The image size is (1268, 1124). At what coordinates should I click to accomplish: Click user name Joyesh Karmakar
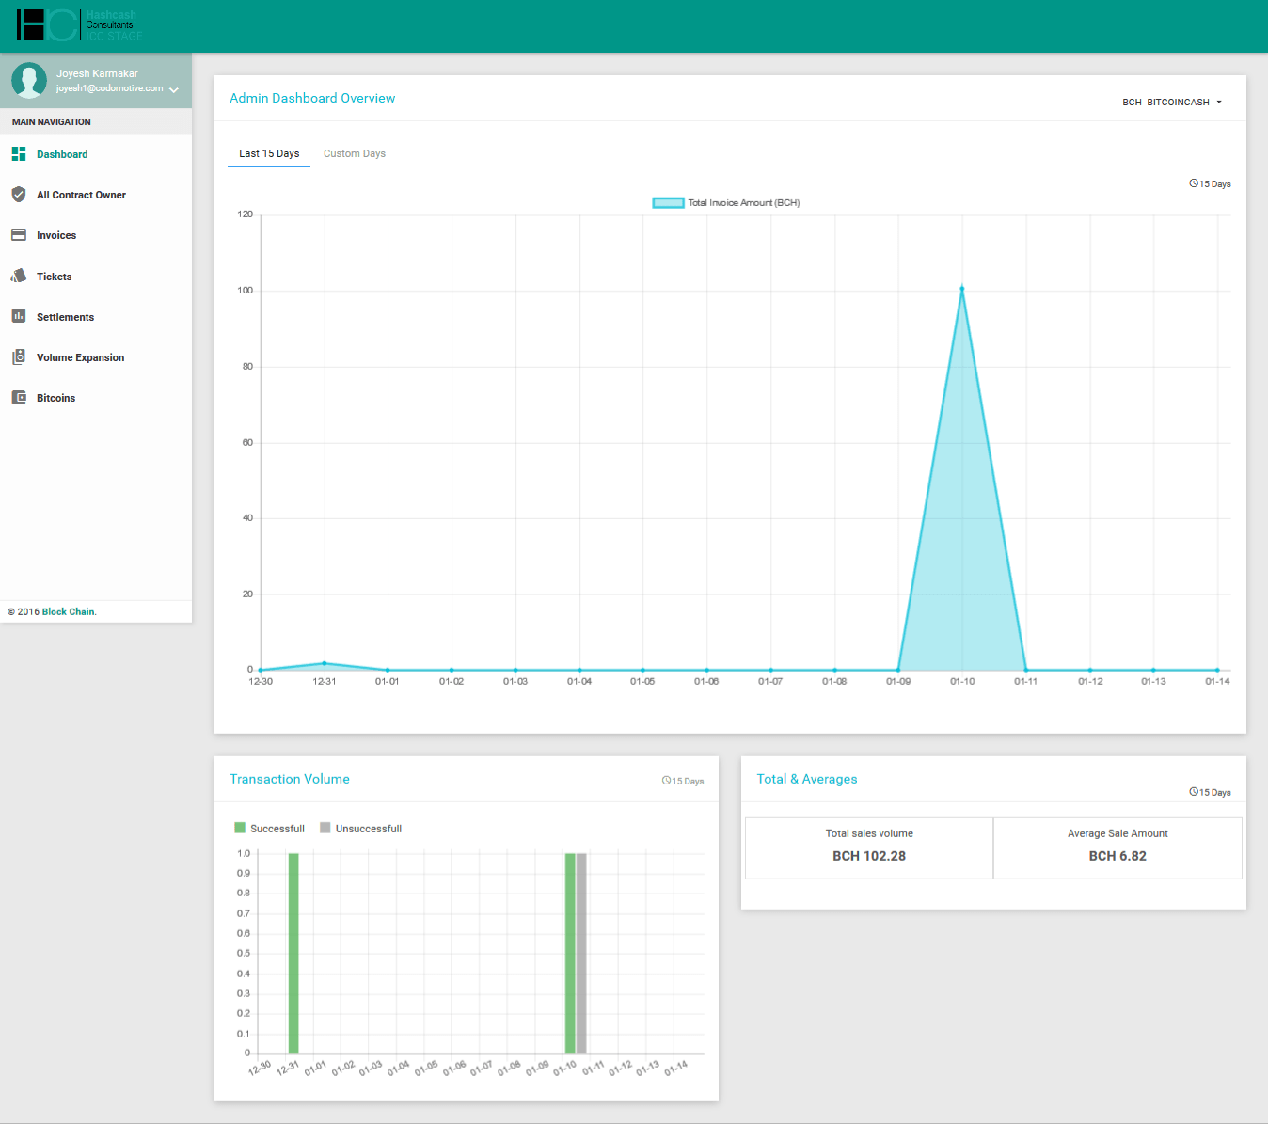click(97, 73)
